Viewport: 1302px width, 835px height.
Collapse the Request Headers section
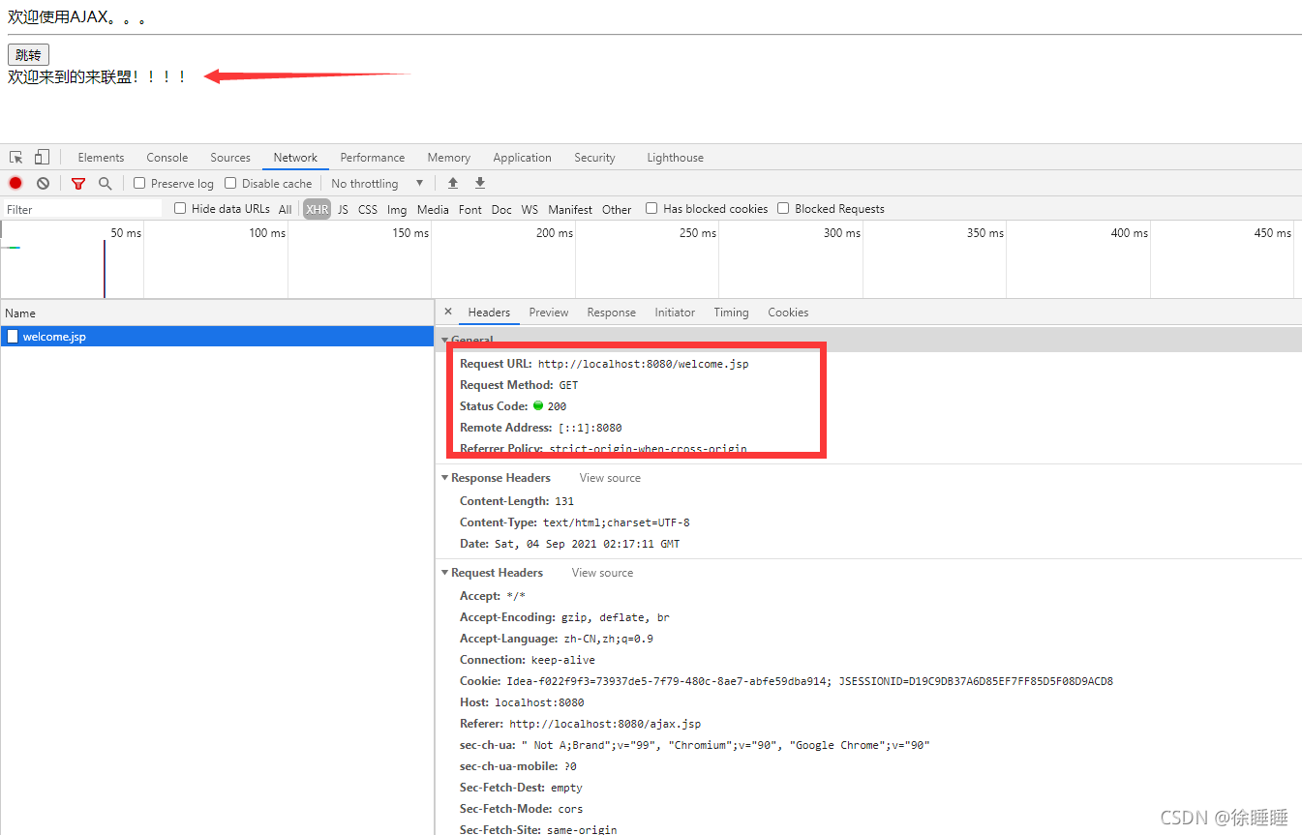tap(445, 573)
